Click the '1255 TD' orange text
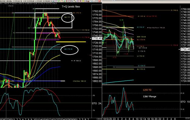Image resolution: width=190 pixels, height=120 pixels. [147, 90]
